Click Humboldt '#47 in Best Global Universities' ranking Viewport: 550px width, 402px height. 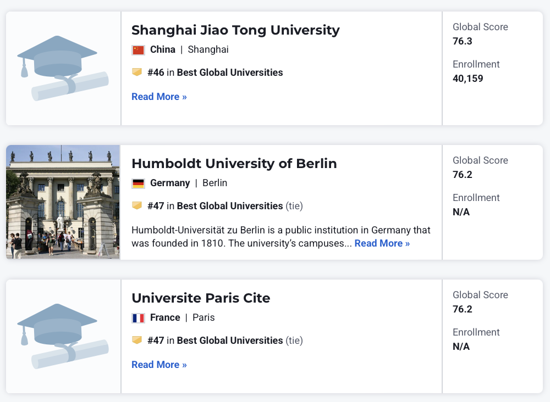225,206
